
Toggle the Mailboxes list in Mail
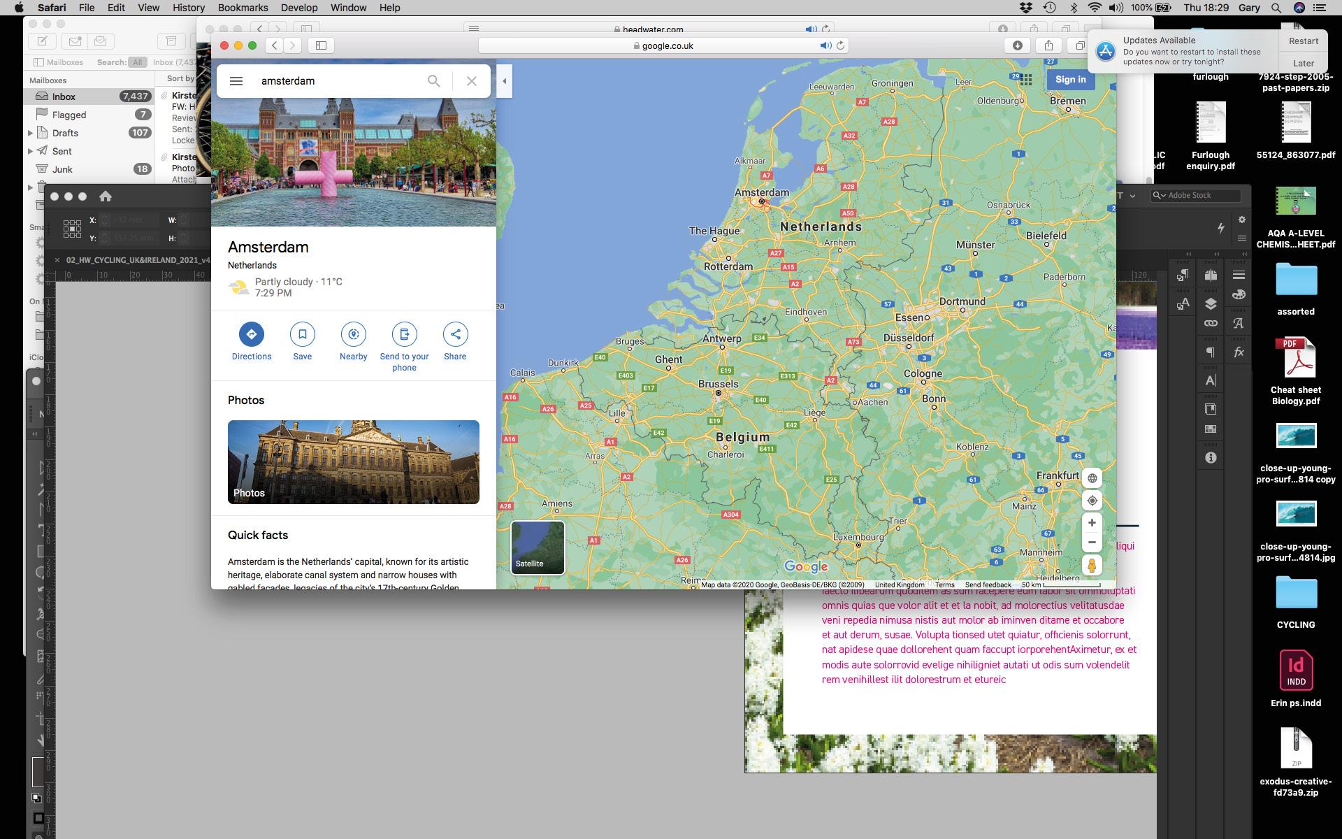tap(59, 62)
